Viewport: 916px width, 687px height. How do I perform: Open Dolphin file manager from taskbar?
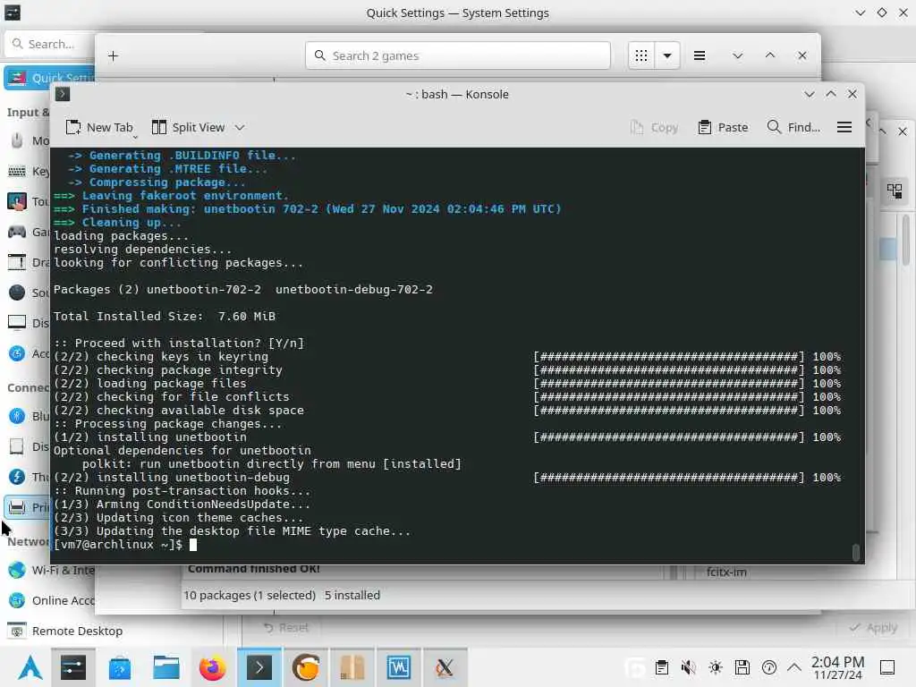(x=166, y=667)
